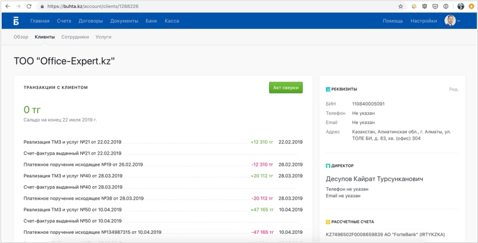
Task: Click the ТОО Office-Expert.kz heading
Action: point(64,61)
